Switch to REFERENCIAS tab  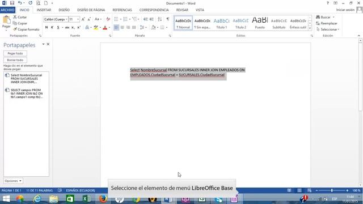[x=122, y=10]
